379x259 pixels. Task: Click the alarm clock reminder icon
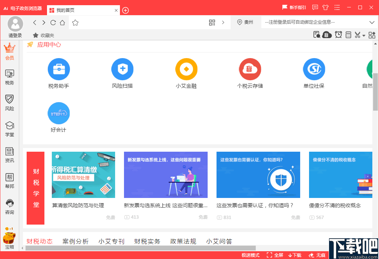pyautogui.click(x=338, y=34)
